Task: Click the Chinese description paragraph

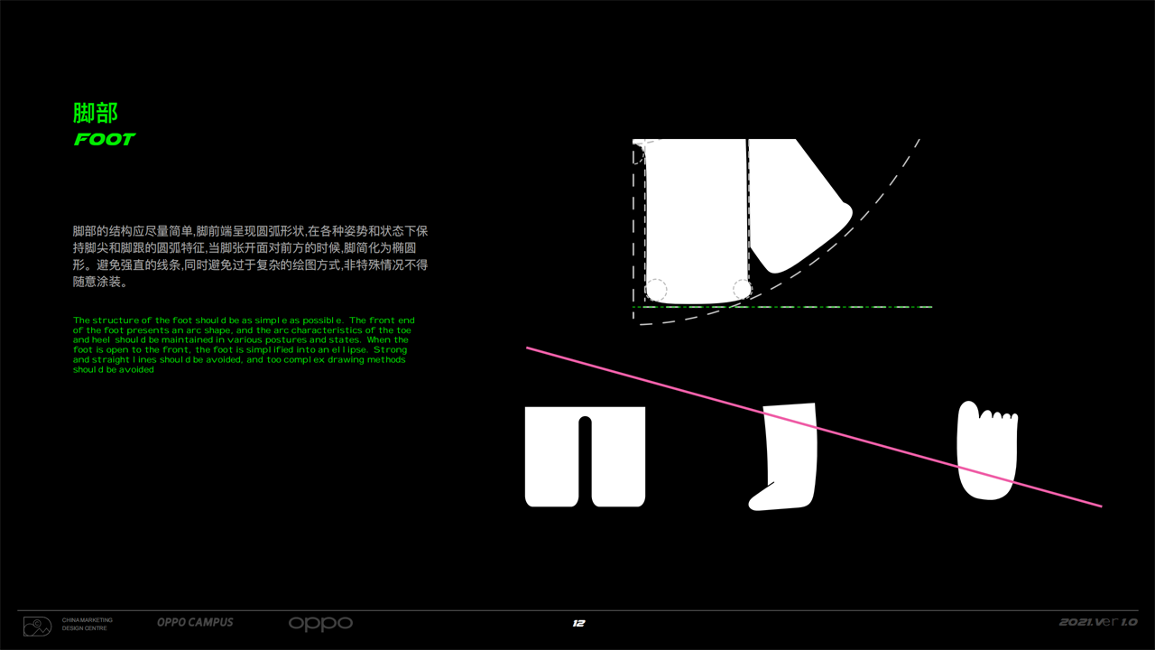Action: point(250,256)
